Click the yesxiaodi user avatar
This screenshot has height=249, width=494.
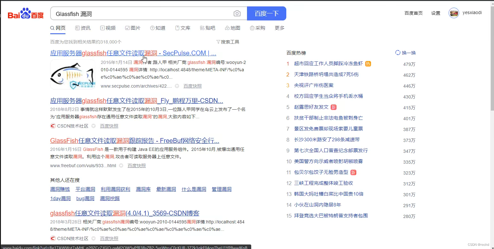point(453,13)
